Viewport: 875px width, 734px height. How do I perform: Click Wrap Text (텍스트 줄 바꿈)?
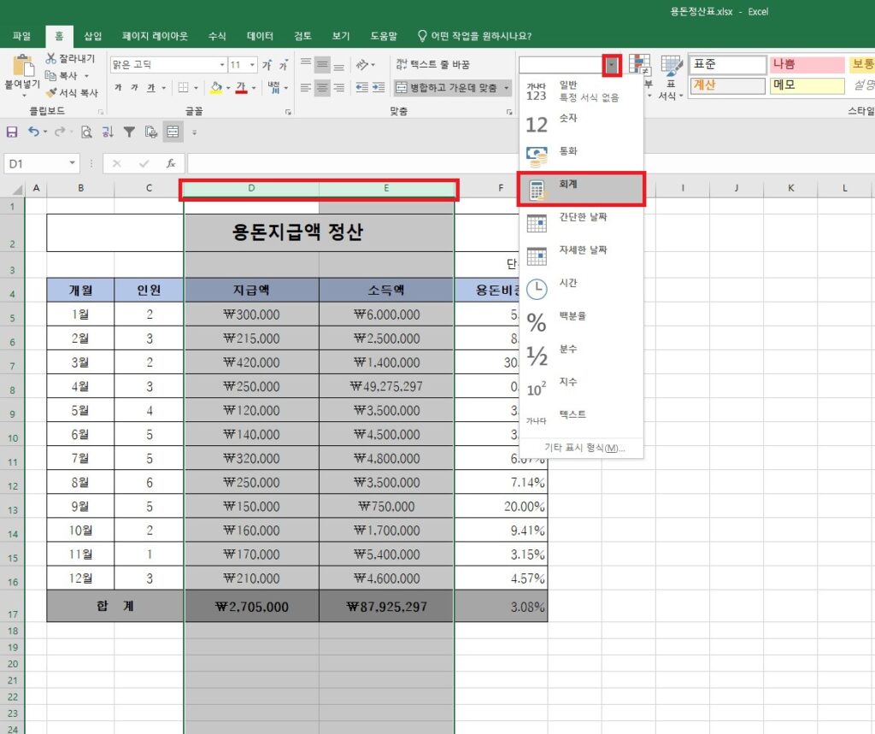pos(433,65)
